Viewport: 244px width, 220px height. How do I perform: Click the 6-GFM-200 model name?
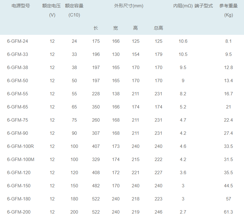pos(19,212)
